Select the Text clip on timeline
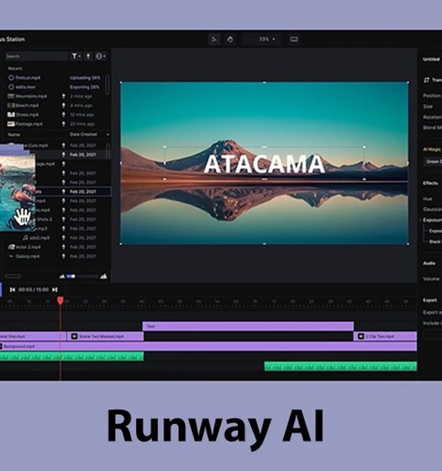442x471 pixels. pos(248,326)
